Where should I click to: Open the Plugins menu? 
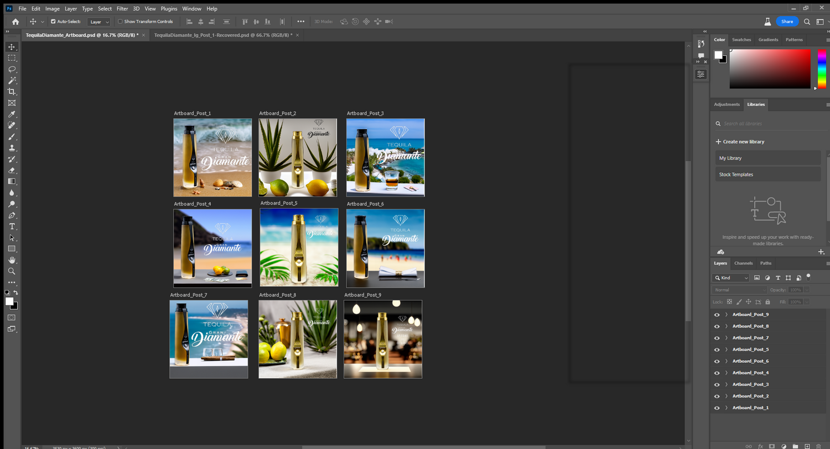point(169,9)
